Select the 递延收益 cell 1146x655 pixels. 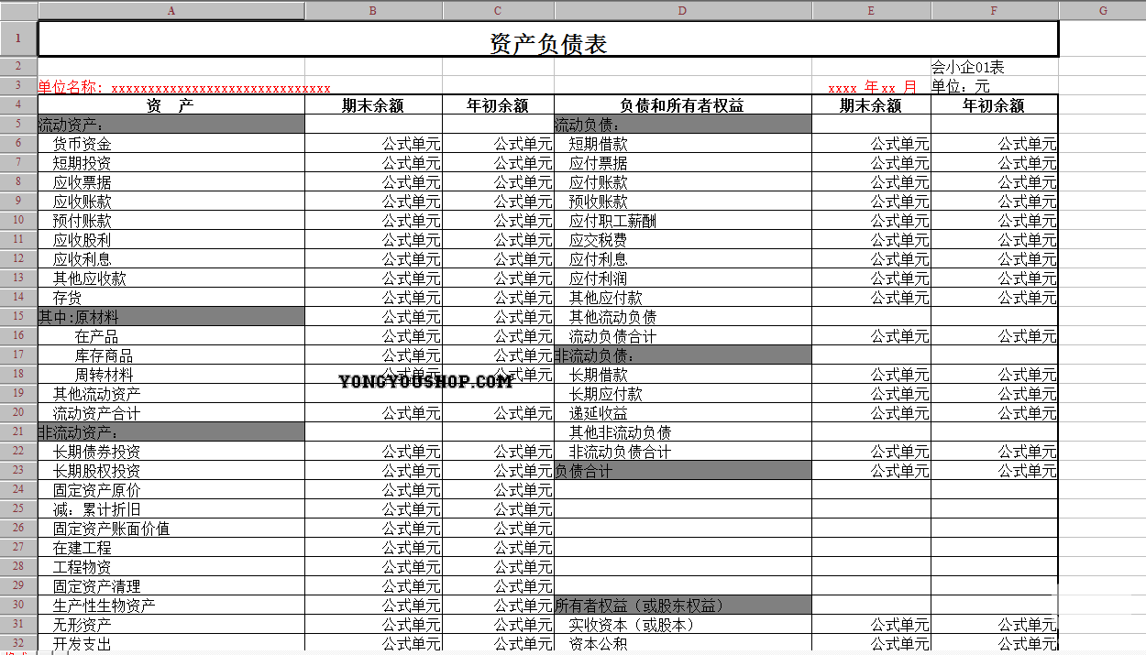click(683, 412)
